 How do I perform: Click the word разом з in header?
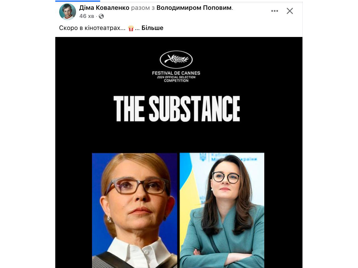(143, 8)
